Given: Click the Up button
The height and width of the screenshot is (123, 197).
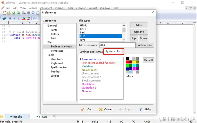Looking at the screenshot, I should (x=134, y=38).
